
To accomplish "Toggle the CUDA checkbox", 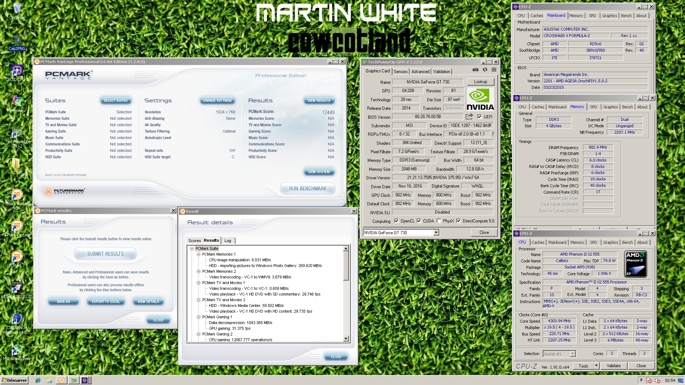I will click(419, 221).
